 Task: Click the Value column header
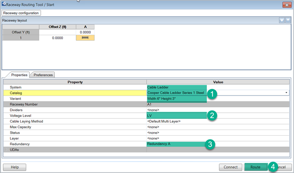(x=218, y=82)
